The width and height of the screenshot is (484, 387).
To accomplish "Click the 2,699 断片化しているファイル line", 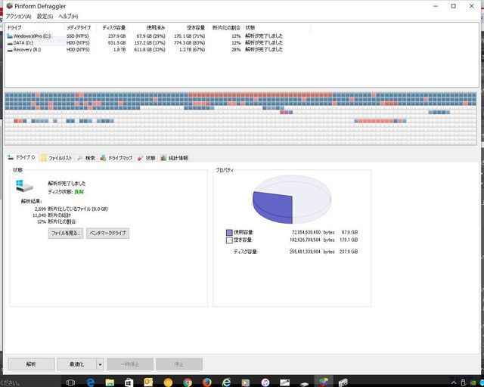I will 71,209.
